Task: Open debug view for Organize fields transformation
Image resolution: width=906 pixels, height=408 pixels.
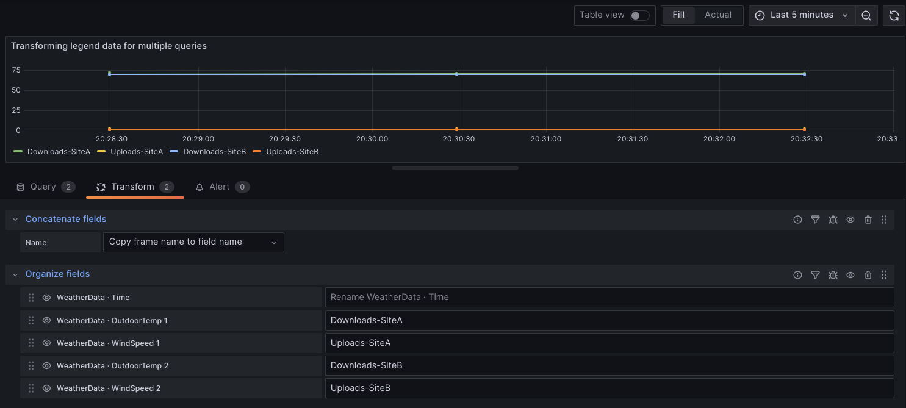Action: pos(833,275)
